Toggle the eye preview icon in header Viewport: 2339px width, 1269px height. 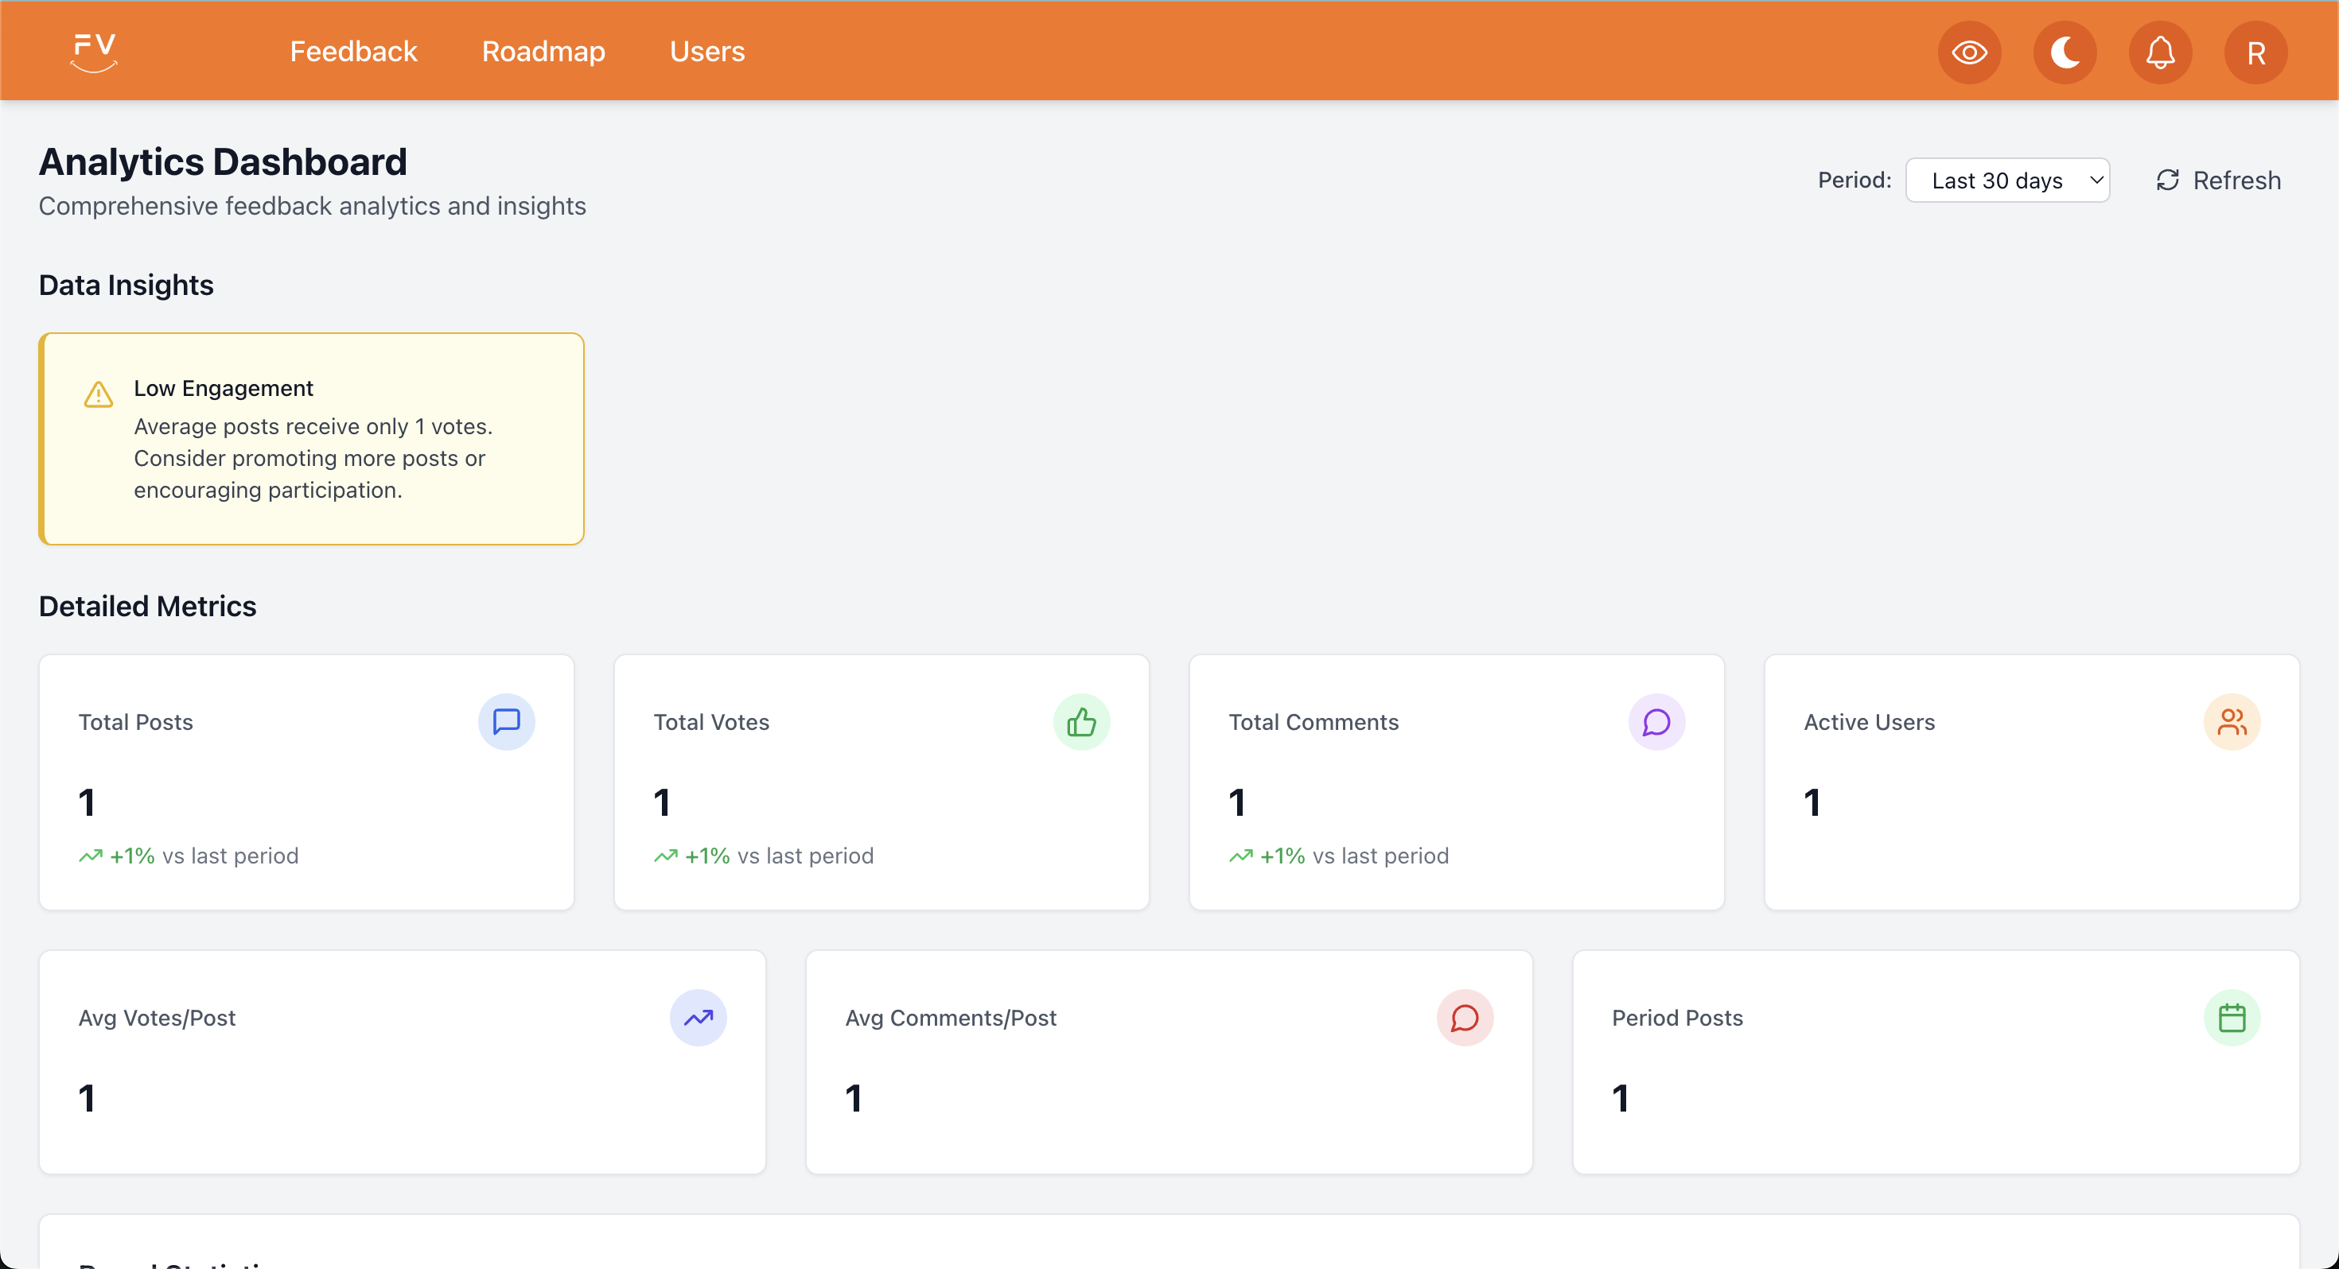[x=1968, y=52]
